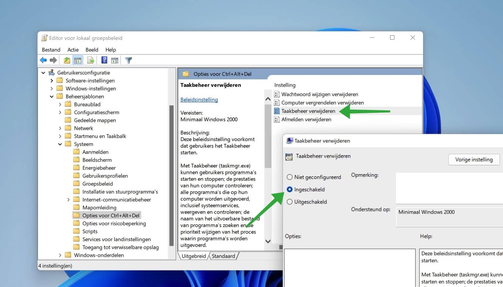
Task: Choose Niet geconfigureerd option
Action: (x=289, y=177)
